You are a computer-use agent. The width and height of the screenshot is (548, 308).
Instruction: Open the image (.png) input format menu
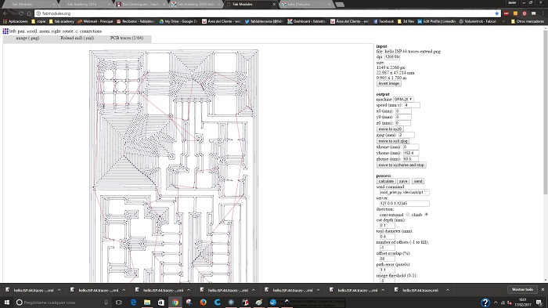tap(27, 38)
